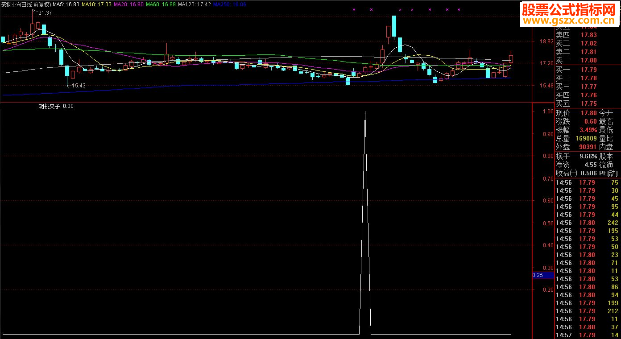The image size is (621, 339).
Task: Click the 涨幅 3.49% percentage value
Action: (588, 130)
